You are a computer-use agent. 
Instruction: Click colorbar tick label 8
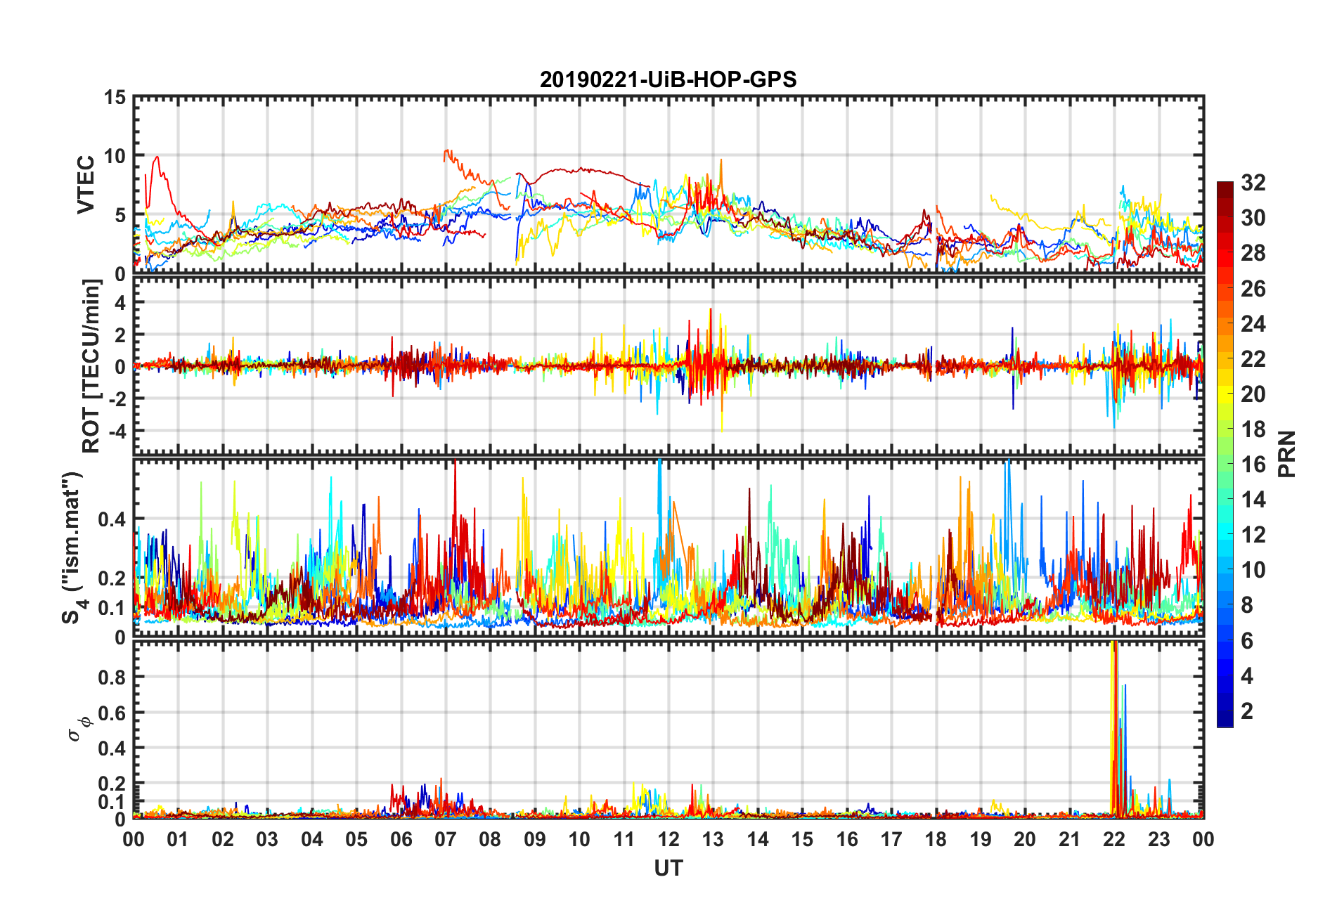coord(1247,605)
